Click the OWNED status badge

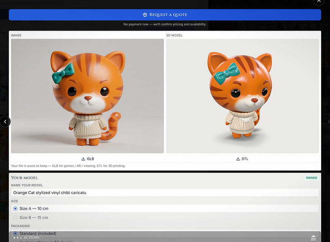tap(311, 178)
